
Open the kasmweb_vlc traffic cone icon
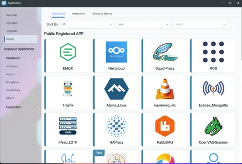(165, 89)
